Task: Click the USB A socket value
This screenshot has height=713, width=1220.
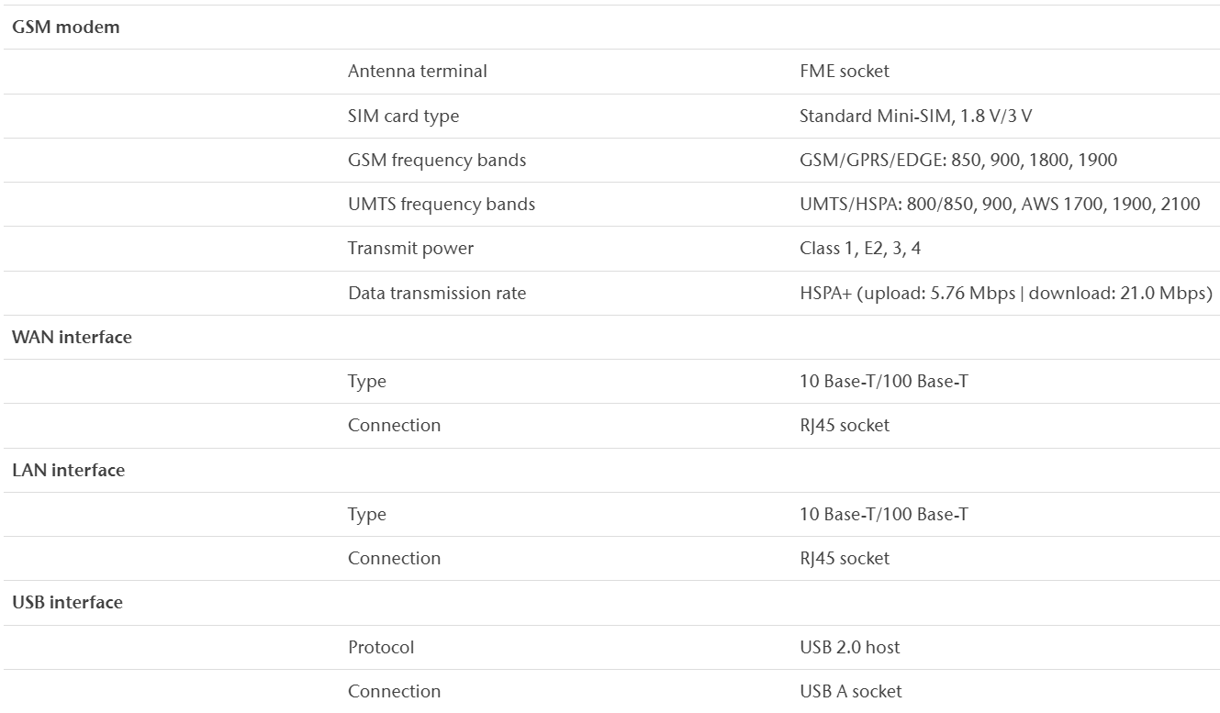Action: 851,691
